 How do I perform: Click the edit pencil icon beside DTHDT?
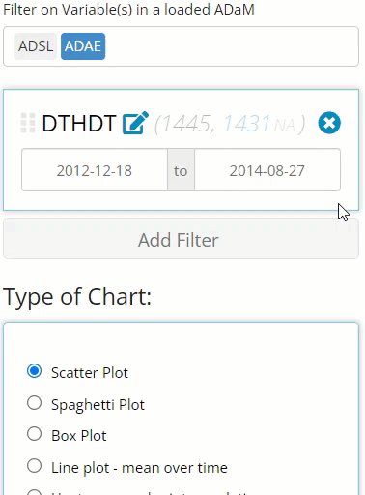[x=135, y=123]
